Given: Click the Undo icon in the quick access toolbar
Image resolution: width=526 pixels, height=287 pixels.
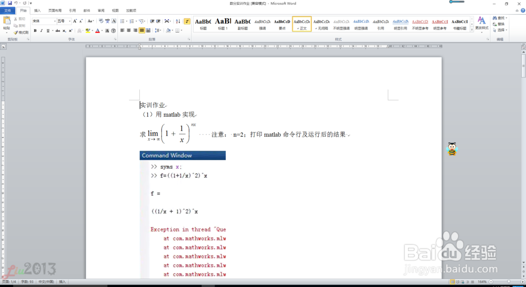Looking at the screenshot, I should tap(16, 3).
